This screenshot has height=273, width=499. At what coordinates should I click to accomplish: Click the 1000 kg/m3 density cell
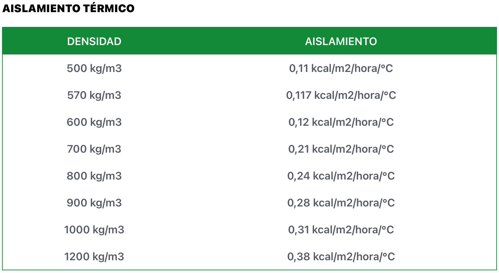[x=94, y=230]
